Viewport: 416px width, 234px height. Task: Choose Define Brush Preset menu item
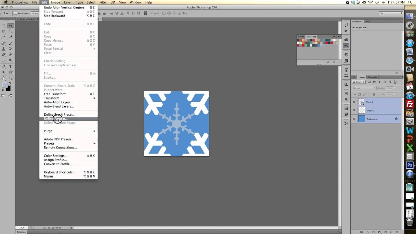click(x=69, y=114)
